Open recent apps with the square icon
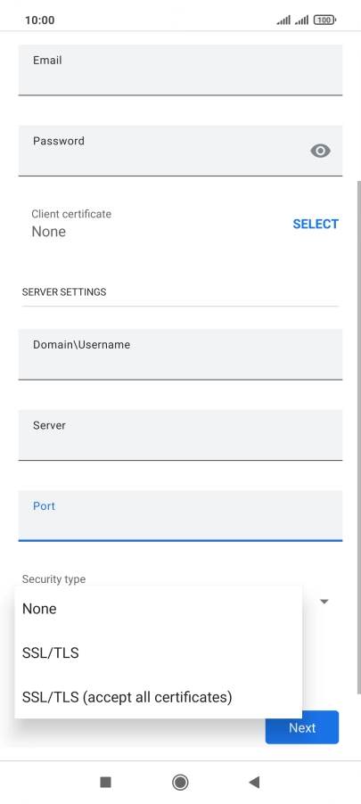The width and height of the screenshot is (361, 804). (x=106, y=782)
